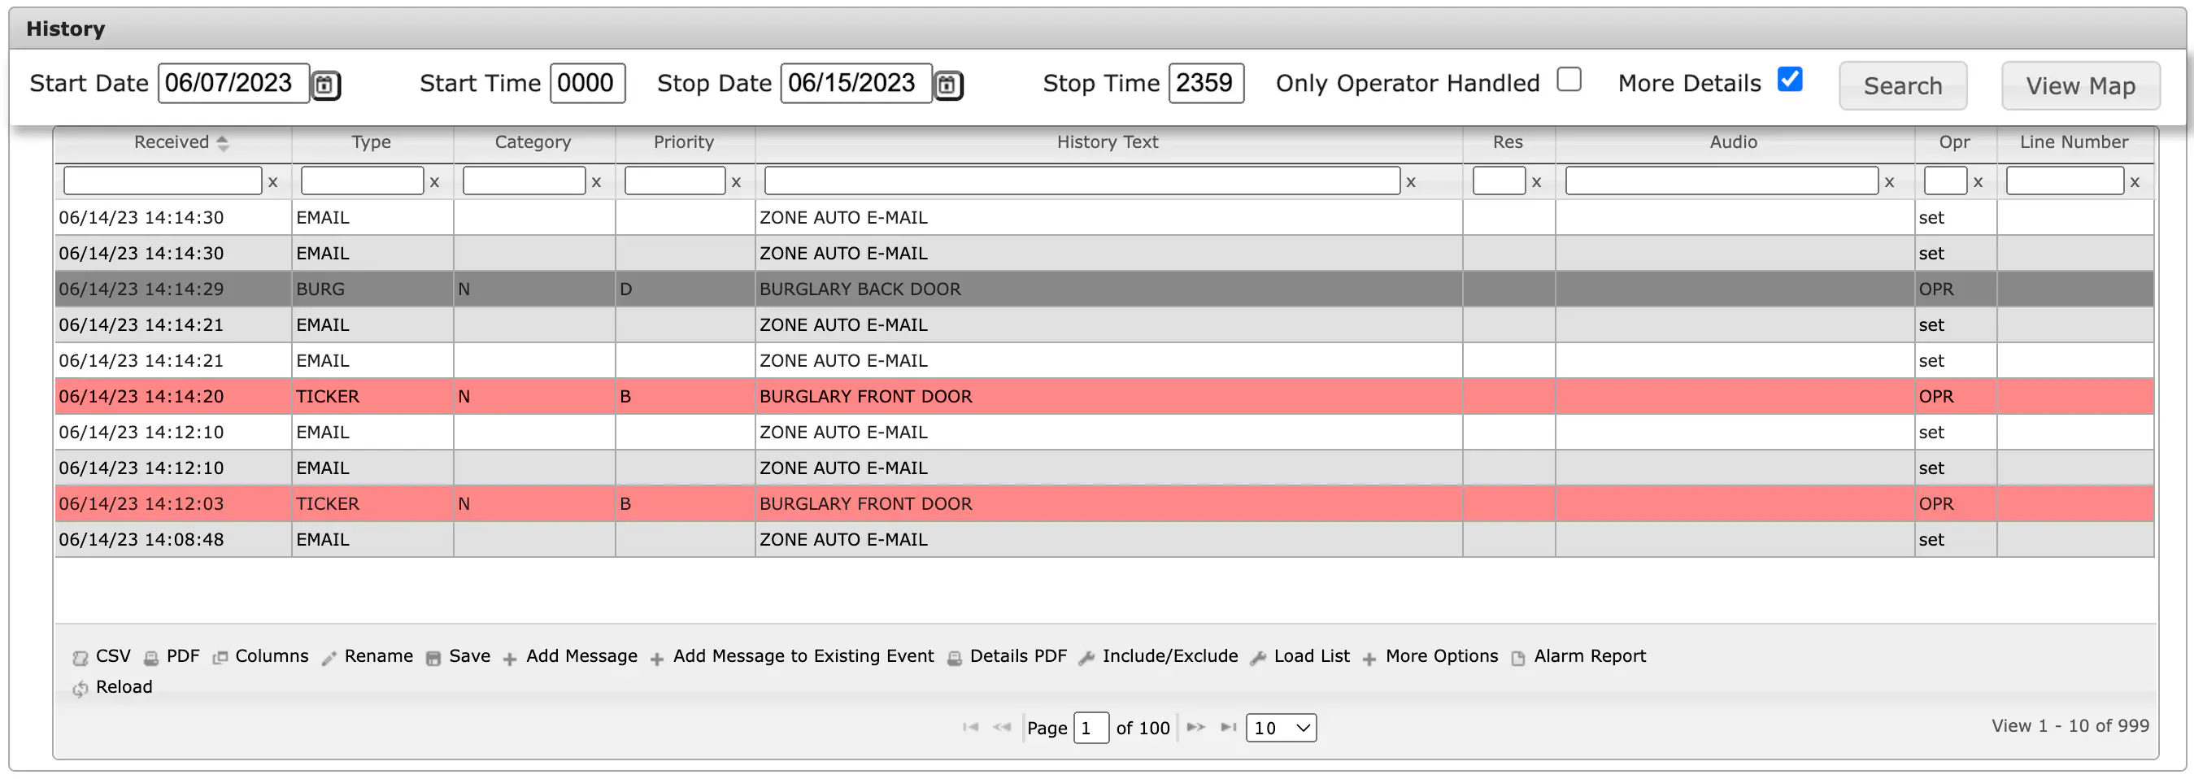Go to the last page
This screenshot has height=779, width=2194.
click(1228, 727)
